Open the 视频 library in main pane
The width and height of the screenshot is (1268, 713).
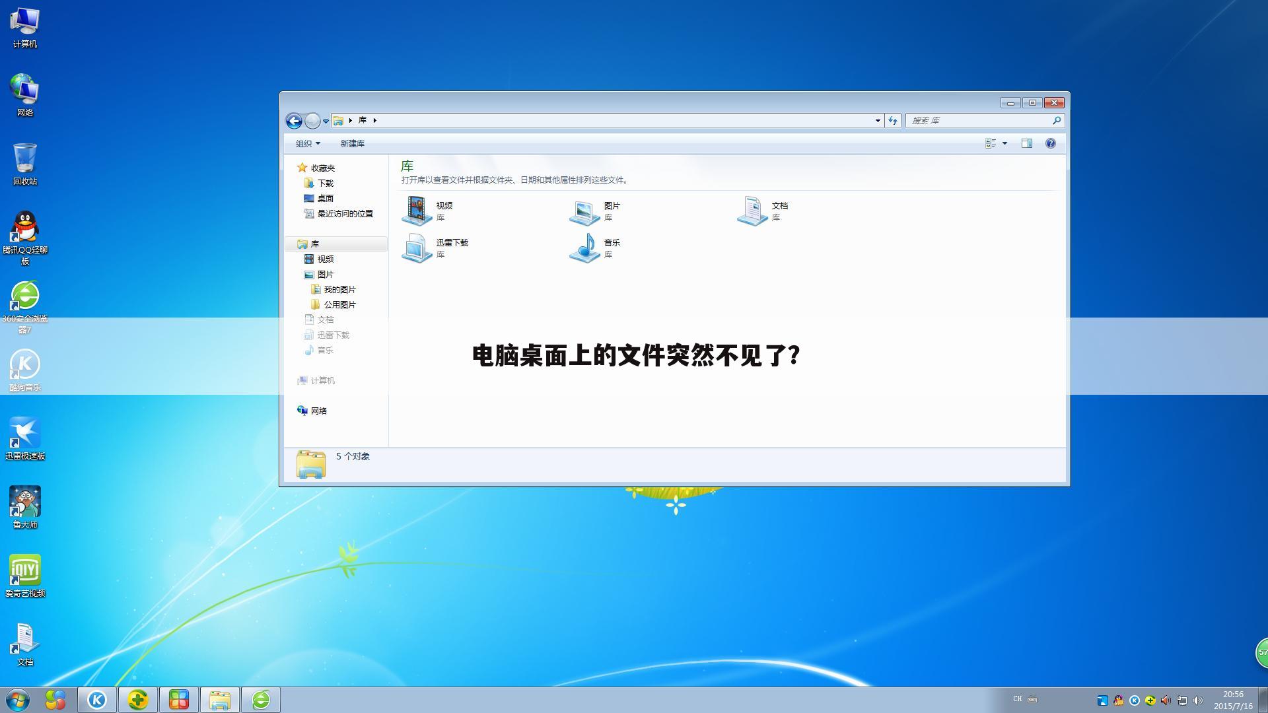(x=428, y=211)
